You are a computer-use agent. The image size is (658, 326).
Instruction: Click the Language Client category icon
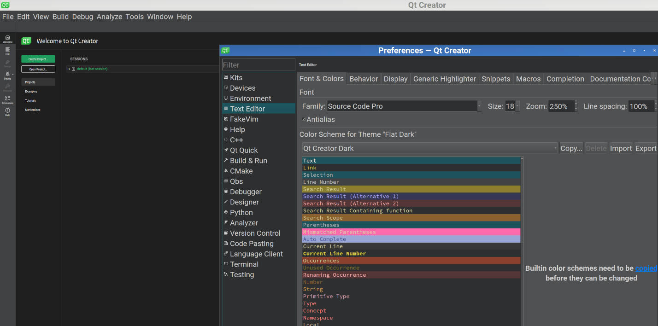(x=226, y=253)
